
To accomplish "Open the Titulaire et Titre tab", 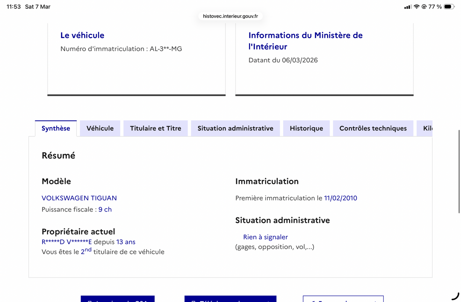I will 156,128.
